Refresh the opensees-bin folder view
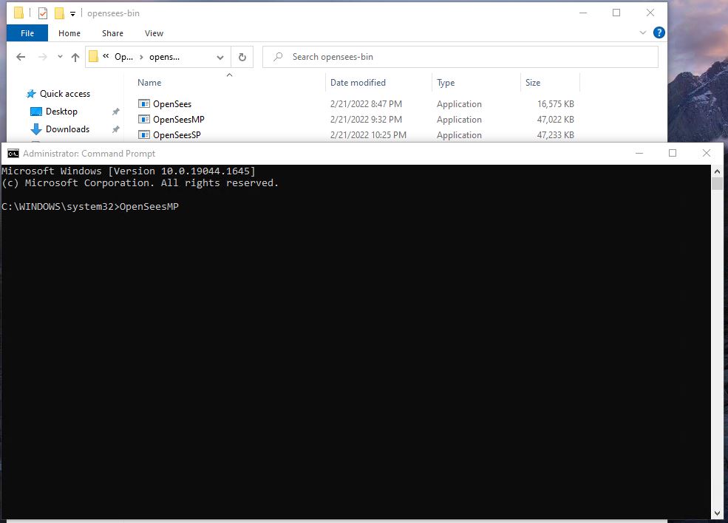 click(242, 57)
